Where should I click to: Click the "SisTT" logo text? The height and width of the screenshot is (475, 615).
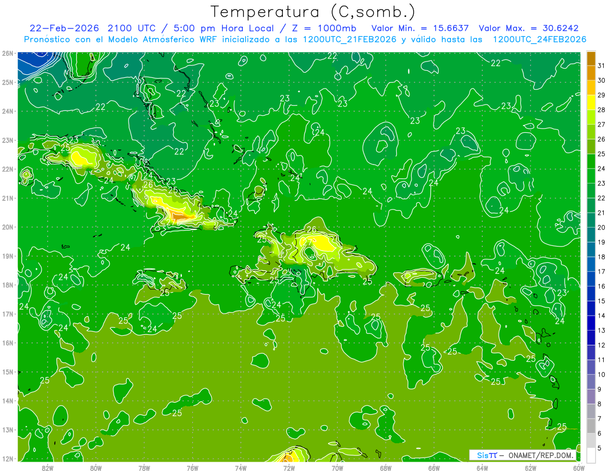tap(487, 455)
